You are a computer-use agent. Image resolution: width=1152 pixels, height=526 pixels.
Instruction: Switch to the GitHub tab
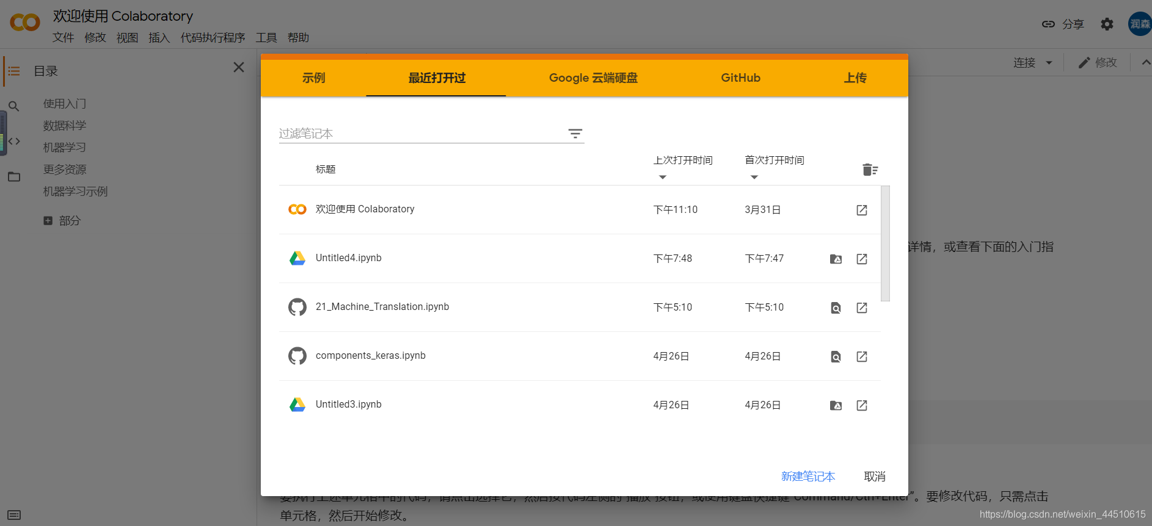click(740, 77)
